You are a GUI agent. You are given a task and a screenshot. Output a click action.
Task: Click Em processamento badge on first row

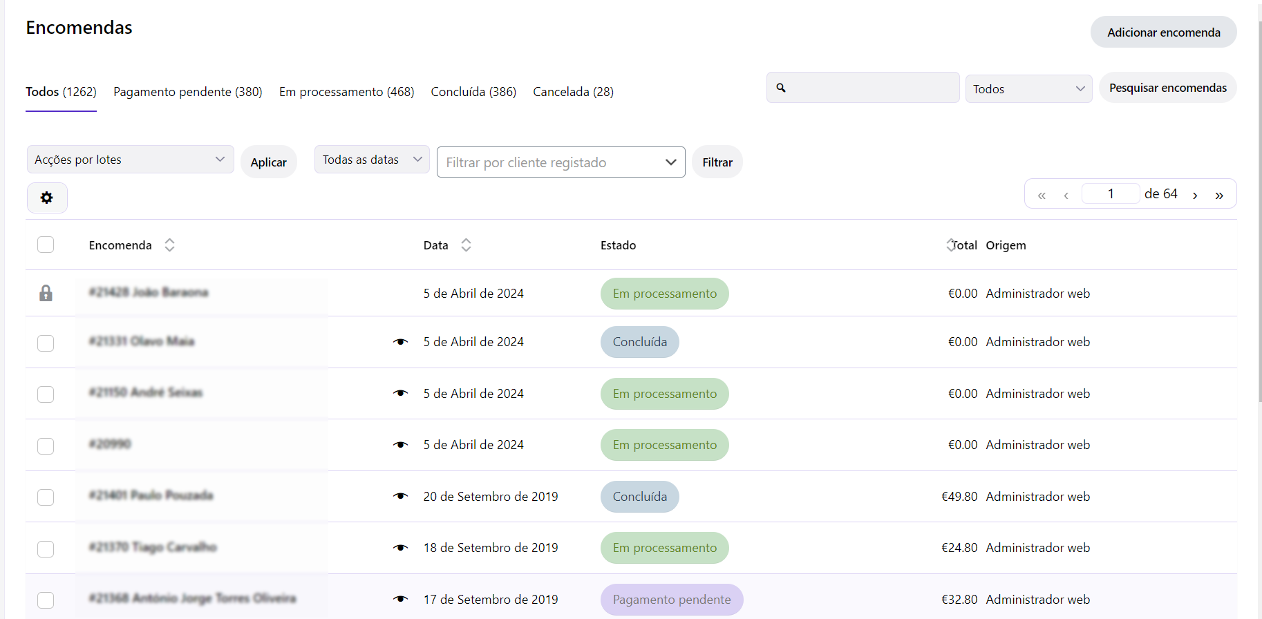pos(665,294)
